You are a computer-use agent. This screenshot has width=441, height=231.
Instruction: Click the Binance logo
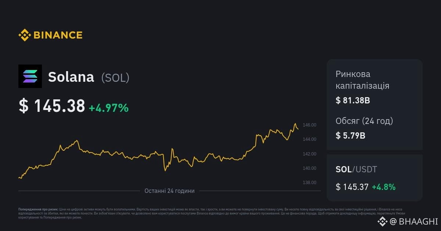point(50,35)
